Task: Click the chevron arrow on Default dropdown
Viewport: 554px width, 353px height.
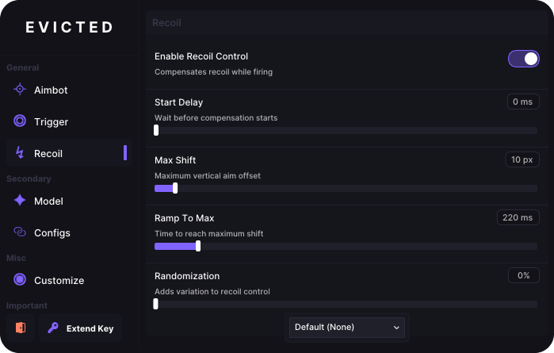Action: click(396, 328)
